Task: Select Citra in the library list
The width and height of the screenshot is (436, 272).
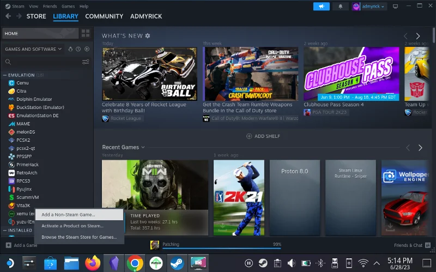Action: tap(21, 91)
